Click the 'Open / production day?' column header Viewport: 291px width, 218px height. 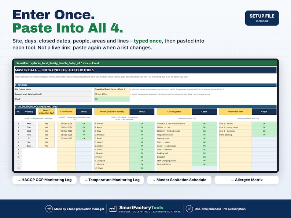pyautogui.click(x=47, y=112)
